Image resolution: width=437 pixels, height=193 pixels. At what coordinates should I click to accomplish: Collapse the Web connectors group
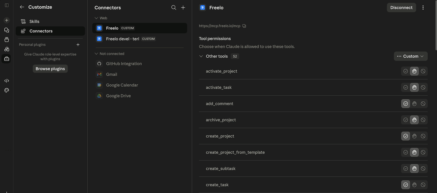(x=96, y=18)
